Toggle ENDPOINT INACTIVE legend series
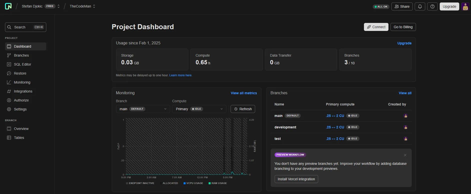This screenshot has height=194, width=471. click(140, 183)
